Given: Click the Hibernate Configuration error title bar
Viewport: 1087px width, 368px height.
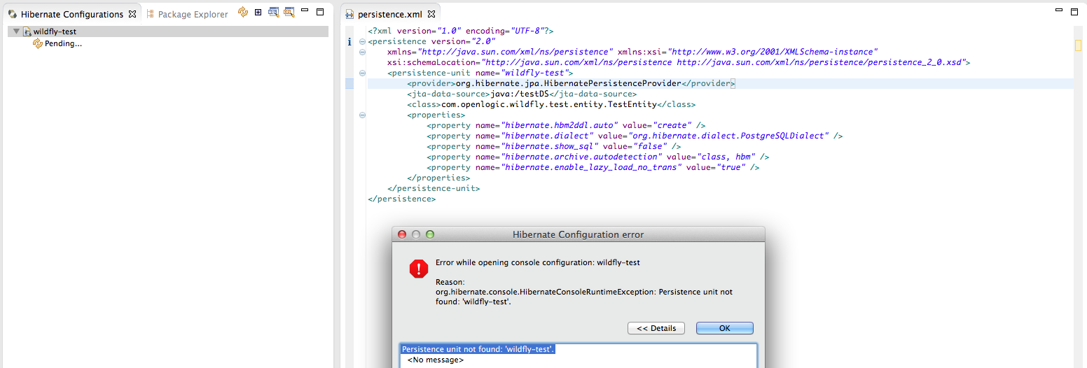Looking at the screenshot, I should click(578, 234).
